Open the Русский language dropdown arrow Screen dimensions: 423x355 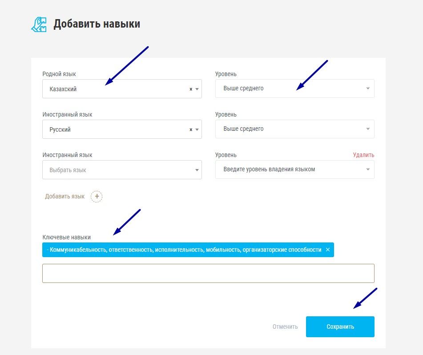pyautogui.click(x=197, y=129)
